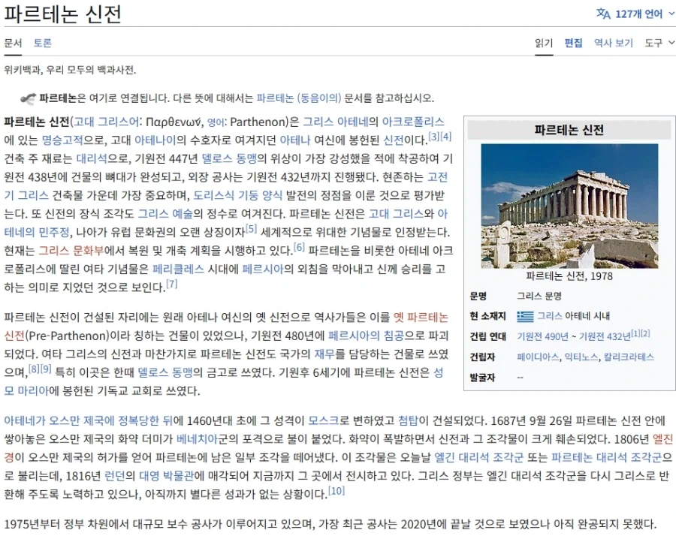Image resolution: width=676 pixels, height=539 pixels.
Task: Open the 역사 보기 tab
Action: tap(614, 43)
